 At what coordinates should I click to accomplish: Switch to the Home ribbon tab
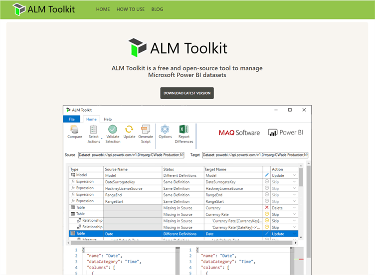91,119
